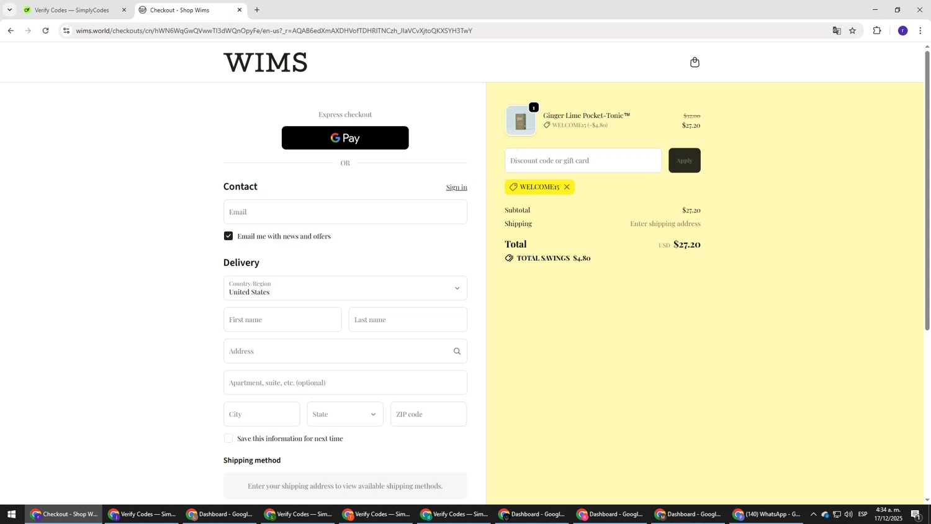Open the notification center icon
This screenshot has height=524, width=931.
point(916,514)
